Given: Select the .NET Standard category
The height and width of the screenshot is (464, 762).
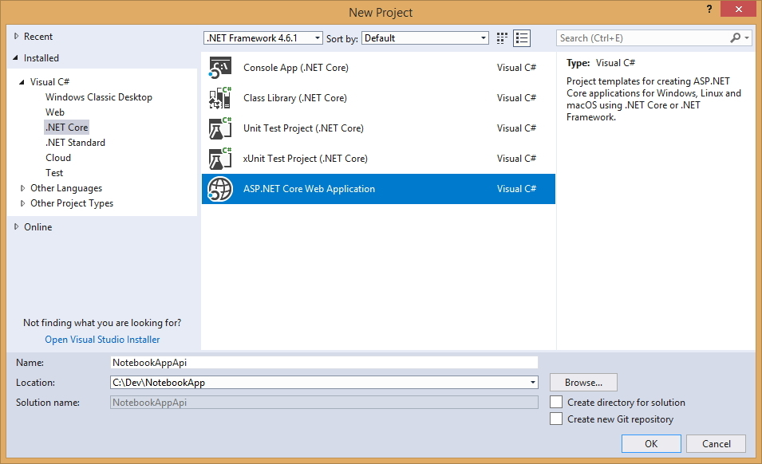Looking at the screenshot, I should pos(75,143).
